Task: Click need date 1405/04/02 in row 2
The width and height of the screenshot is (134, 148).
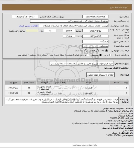Action: click(x=13, y=93)
